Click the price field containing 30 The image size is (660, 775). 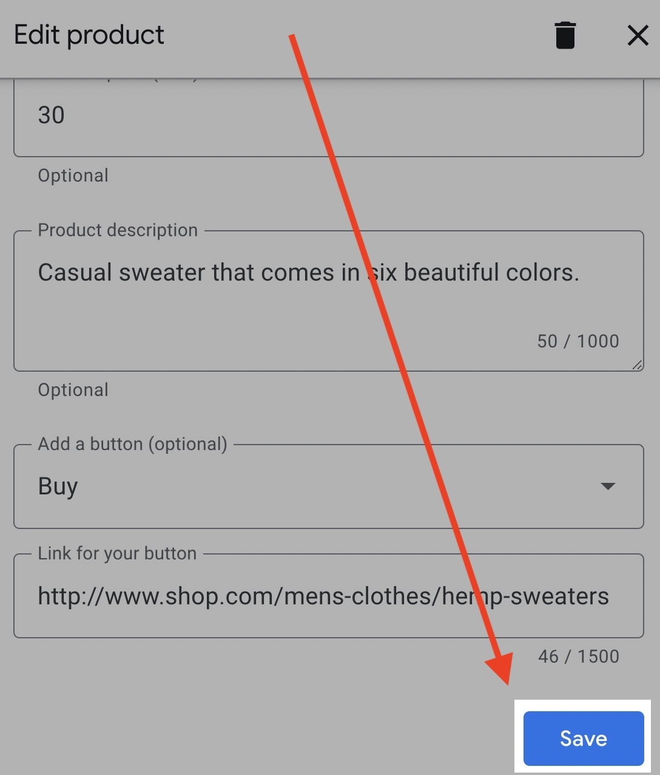(328, 116)
